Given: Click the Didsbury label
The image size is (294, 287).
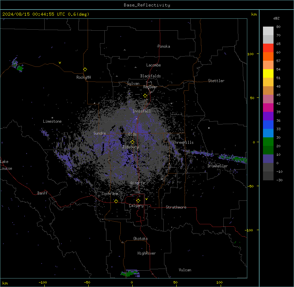Looking at the screenshot, I should (131, 147).
